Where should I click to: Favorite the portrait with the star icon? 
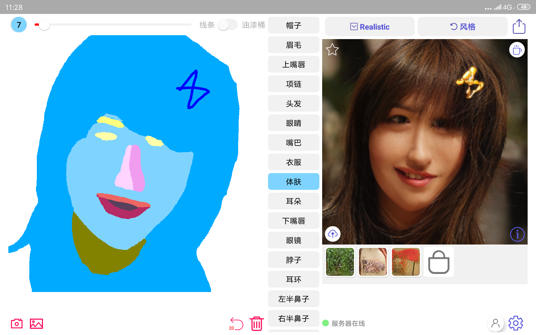(332, 50)
